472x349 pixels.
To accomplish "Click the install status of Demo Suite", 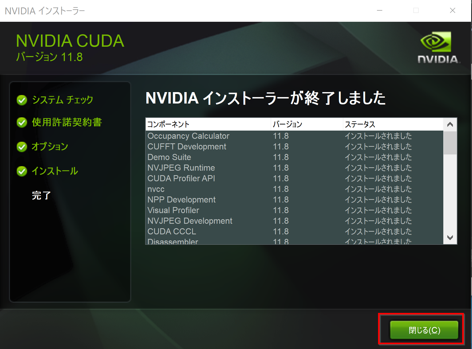I will point(378,157).
